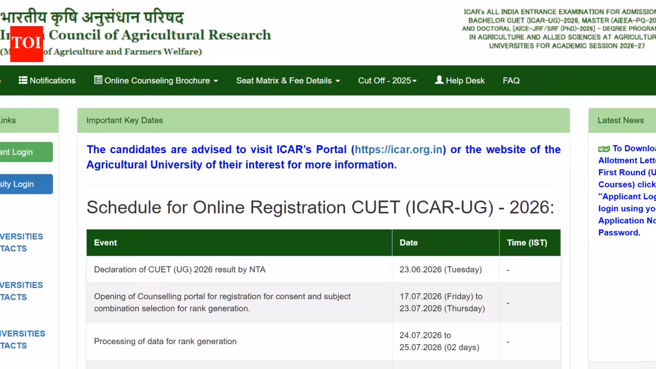656x369 pixels.
Task: Follow the https://icar.org.in link
Action: (x=398, y=150)
